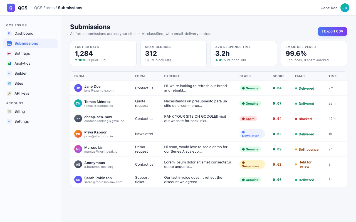Click the Genuine badge in Marcus Lin's row

250,149
